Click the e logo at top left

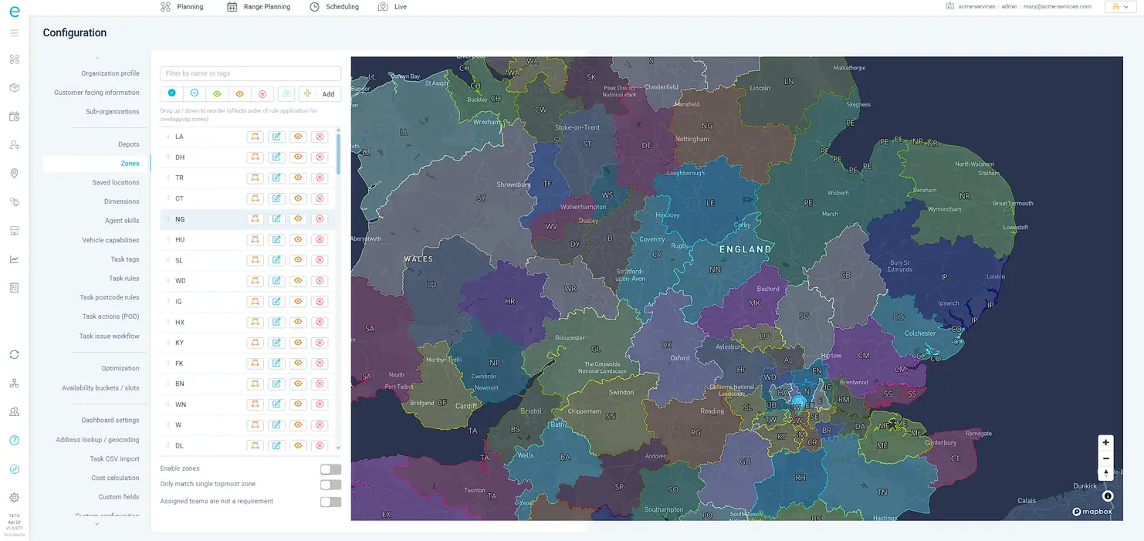pyautogui.click(x=14, y=11)
